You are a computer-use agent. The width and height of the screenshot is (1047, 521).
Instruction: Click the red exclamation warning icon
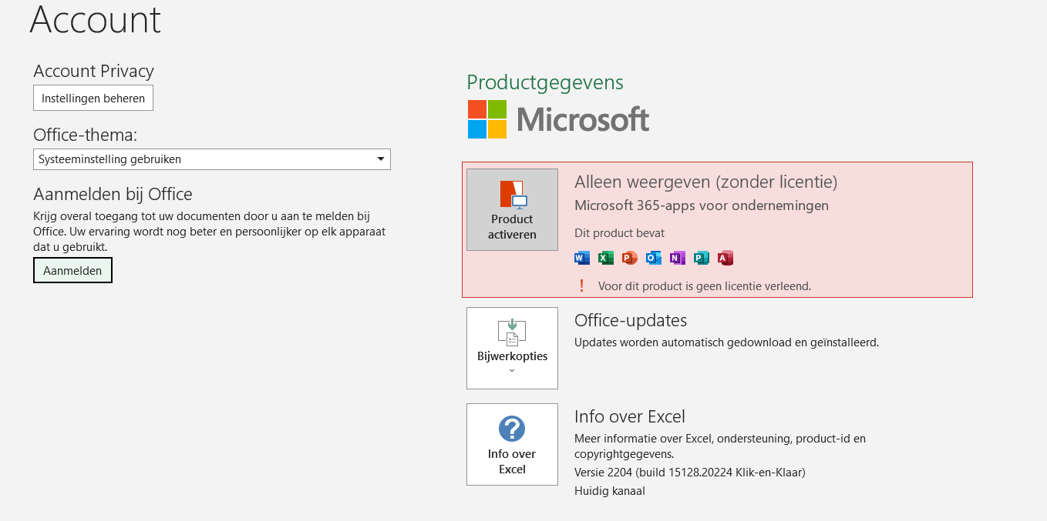pos(582,286)
